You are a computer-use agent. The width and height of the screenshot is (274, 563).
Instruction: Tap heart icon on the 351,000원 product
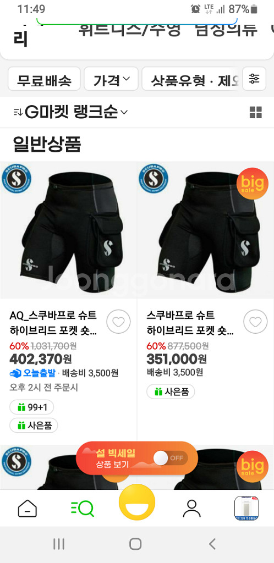(x=255, y=322)
